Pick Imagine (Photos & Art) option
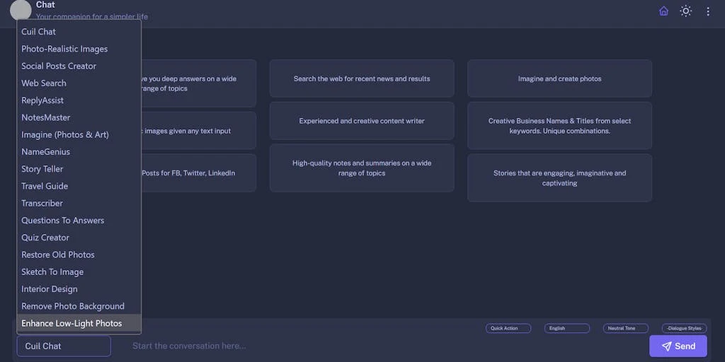The image size is (725, 362). coord(79,134)
